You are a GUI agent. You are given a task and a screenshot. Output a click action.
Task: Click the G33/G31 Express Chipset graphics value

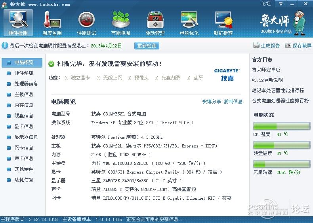click(156, 172)
